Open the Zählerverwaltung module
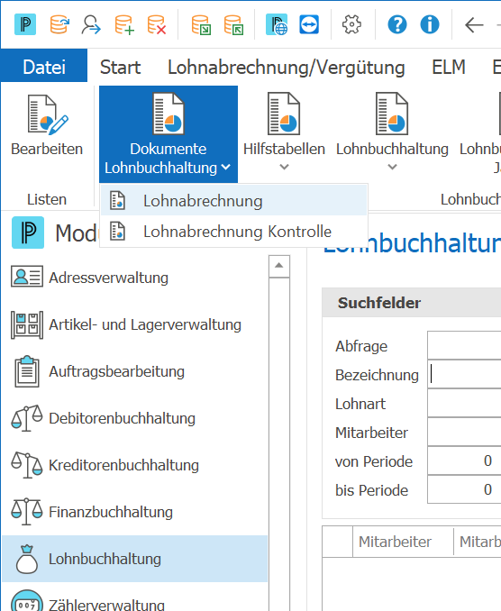The image size is (501, 611). tap(135, 598)
